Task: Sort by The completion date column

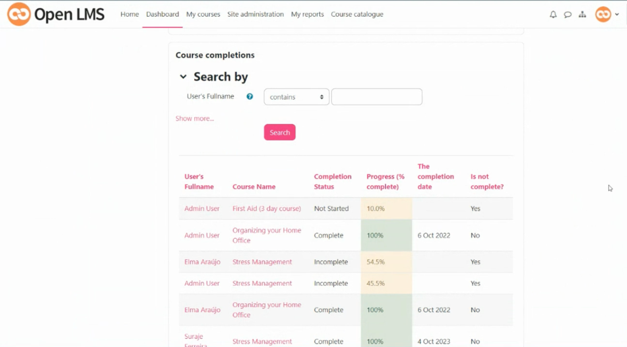Action: click(436, 176)
